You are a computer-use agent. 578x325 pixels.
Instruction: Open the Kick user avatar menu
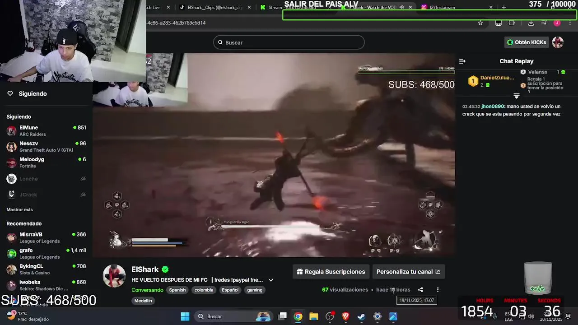[x=558, y=42]
